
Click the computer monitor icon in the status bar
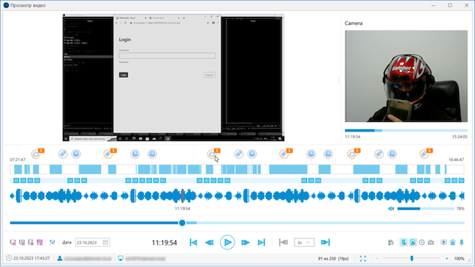click(x=121, y=258)
